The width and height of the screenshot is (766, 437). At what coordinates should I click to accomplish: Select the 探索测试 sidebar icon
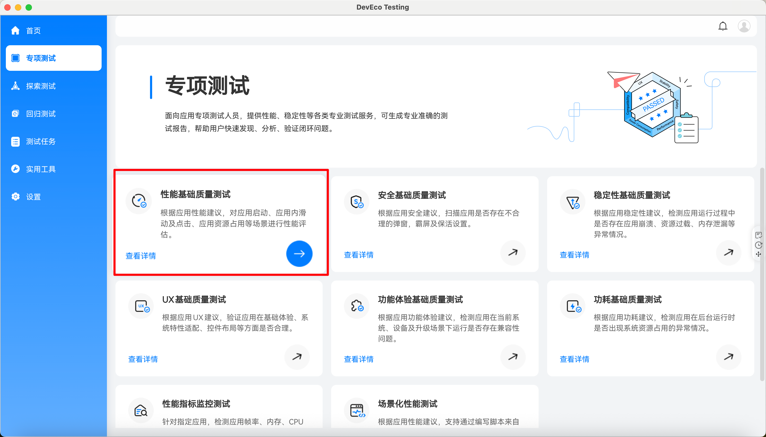pyautogui.click(x=15, y=86)
